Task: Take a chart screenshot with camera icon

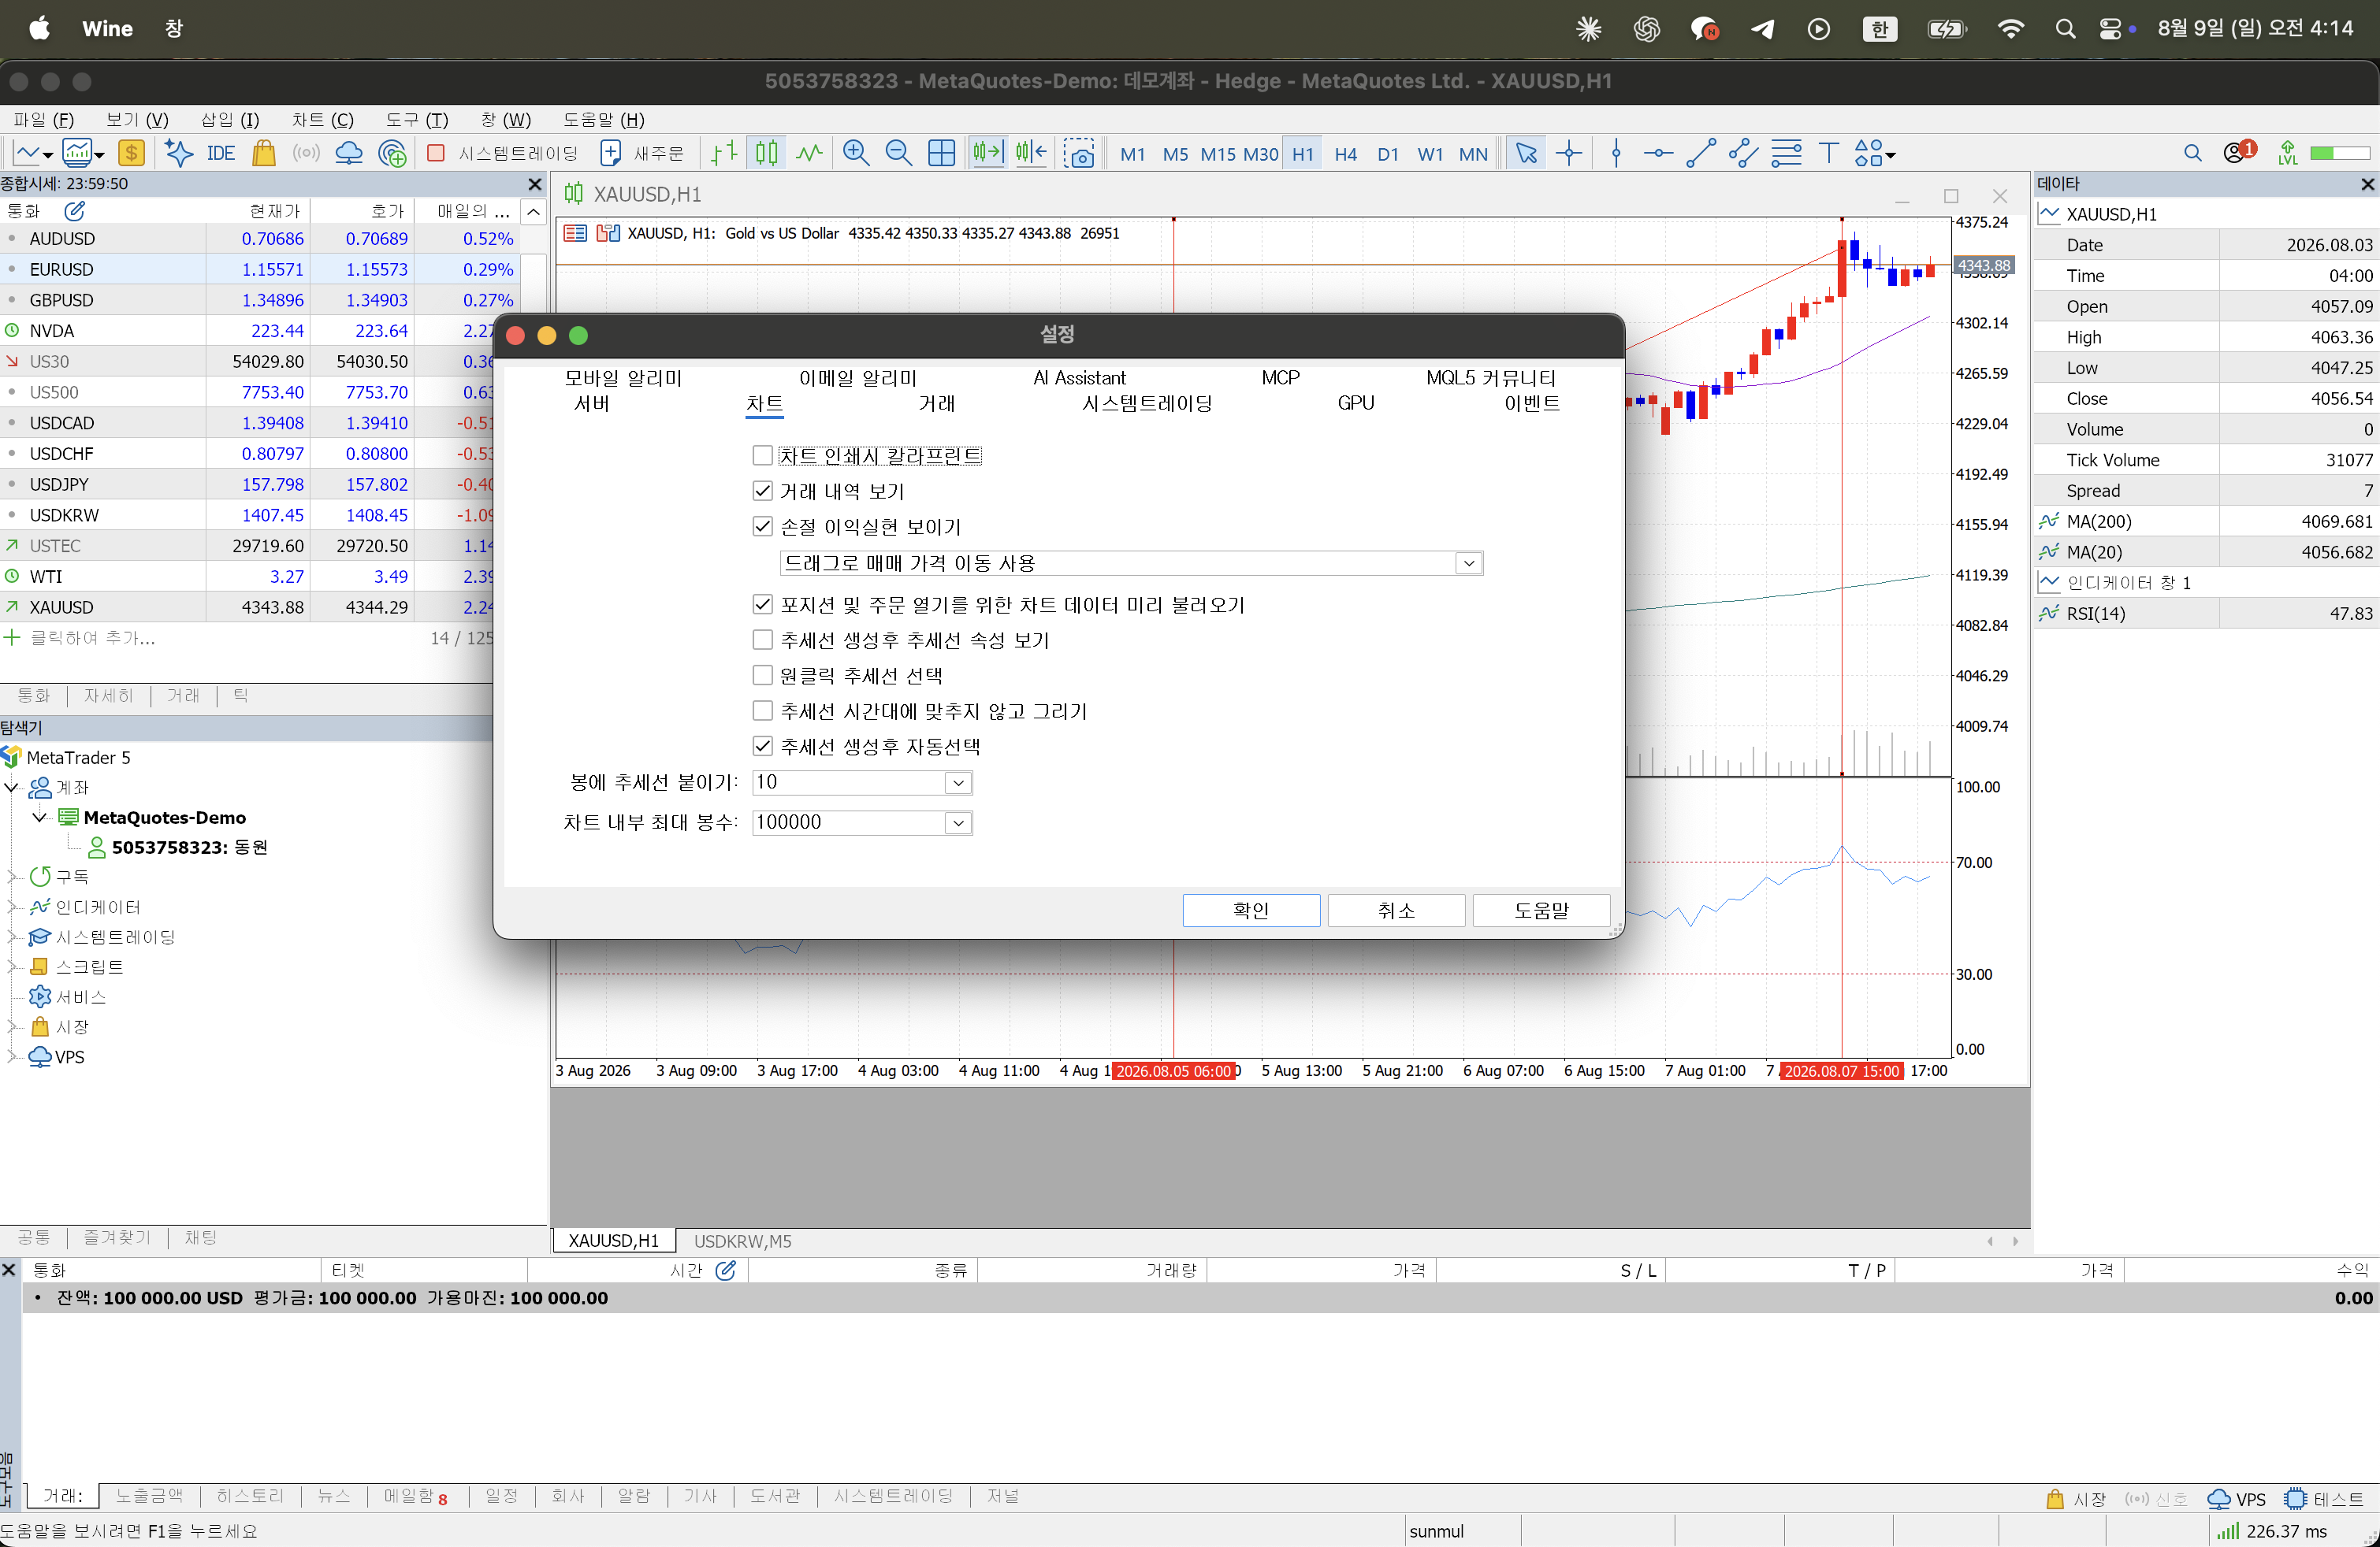Action: (x=1080, y=153)
